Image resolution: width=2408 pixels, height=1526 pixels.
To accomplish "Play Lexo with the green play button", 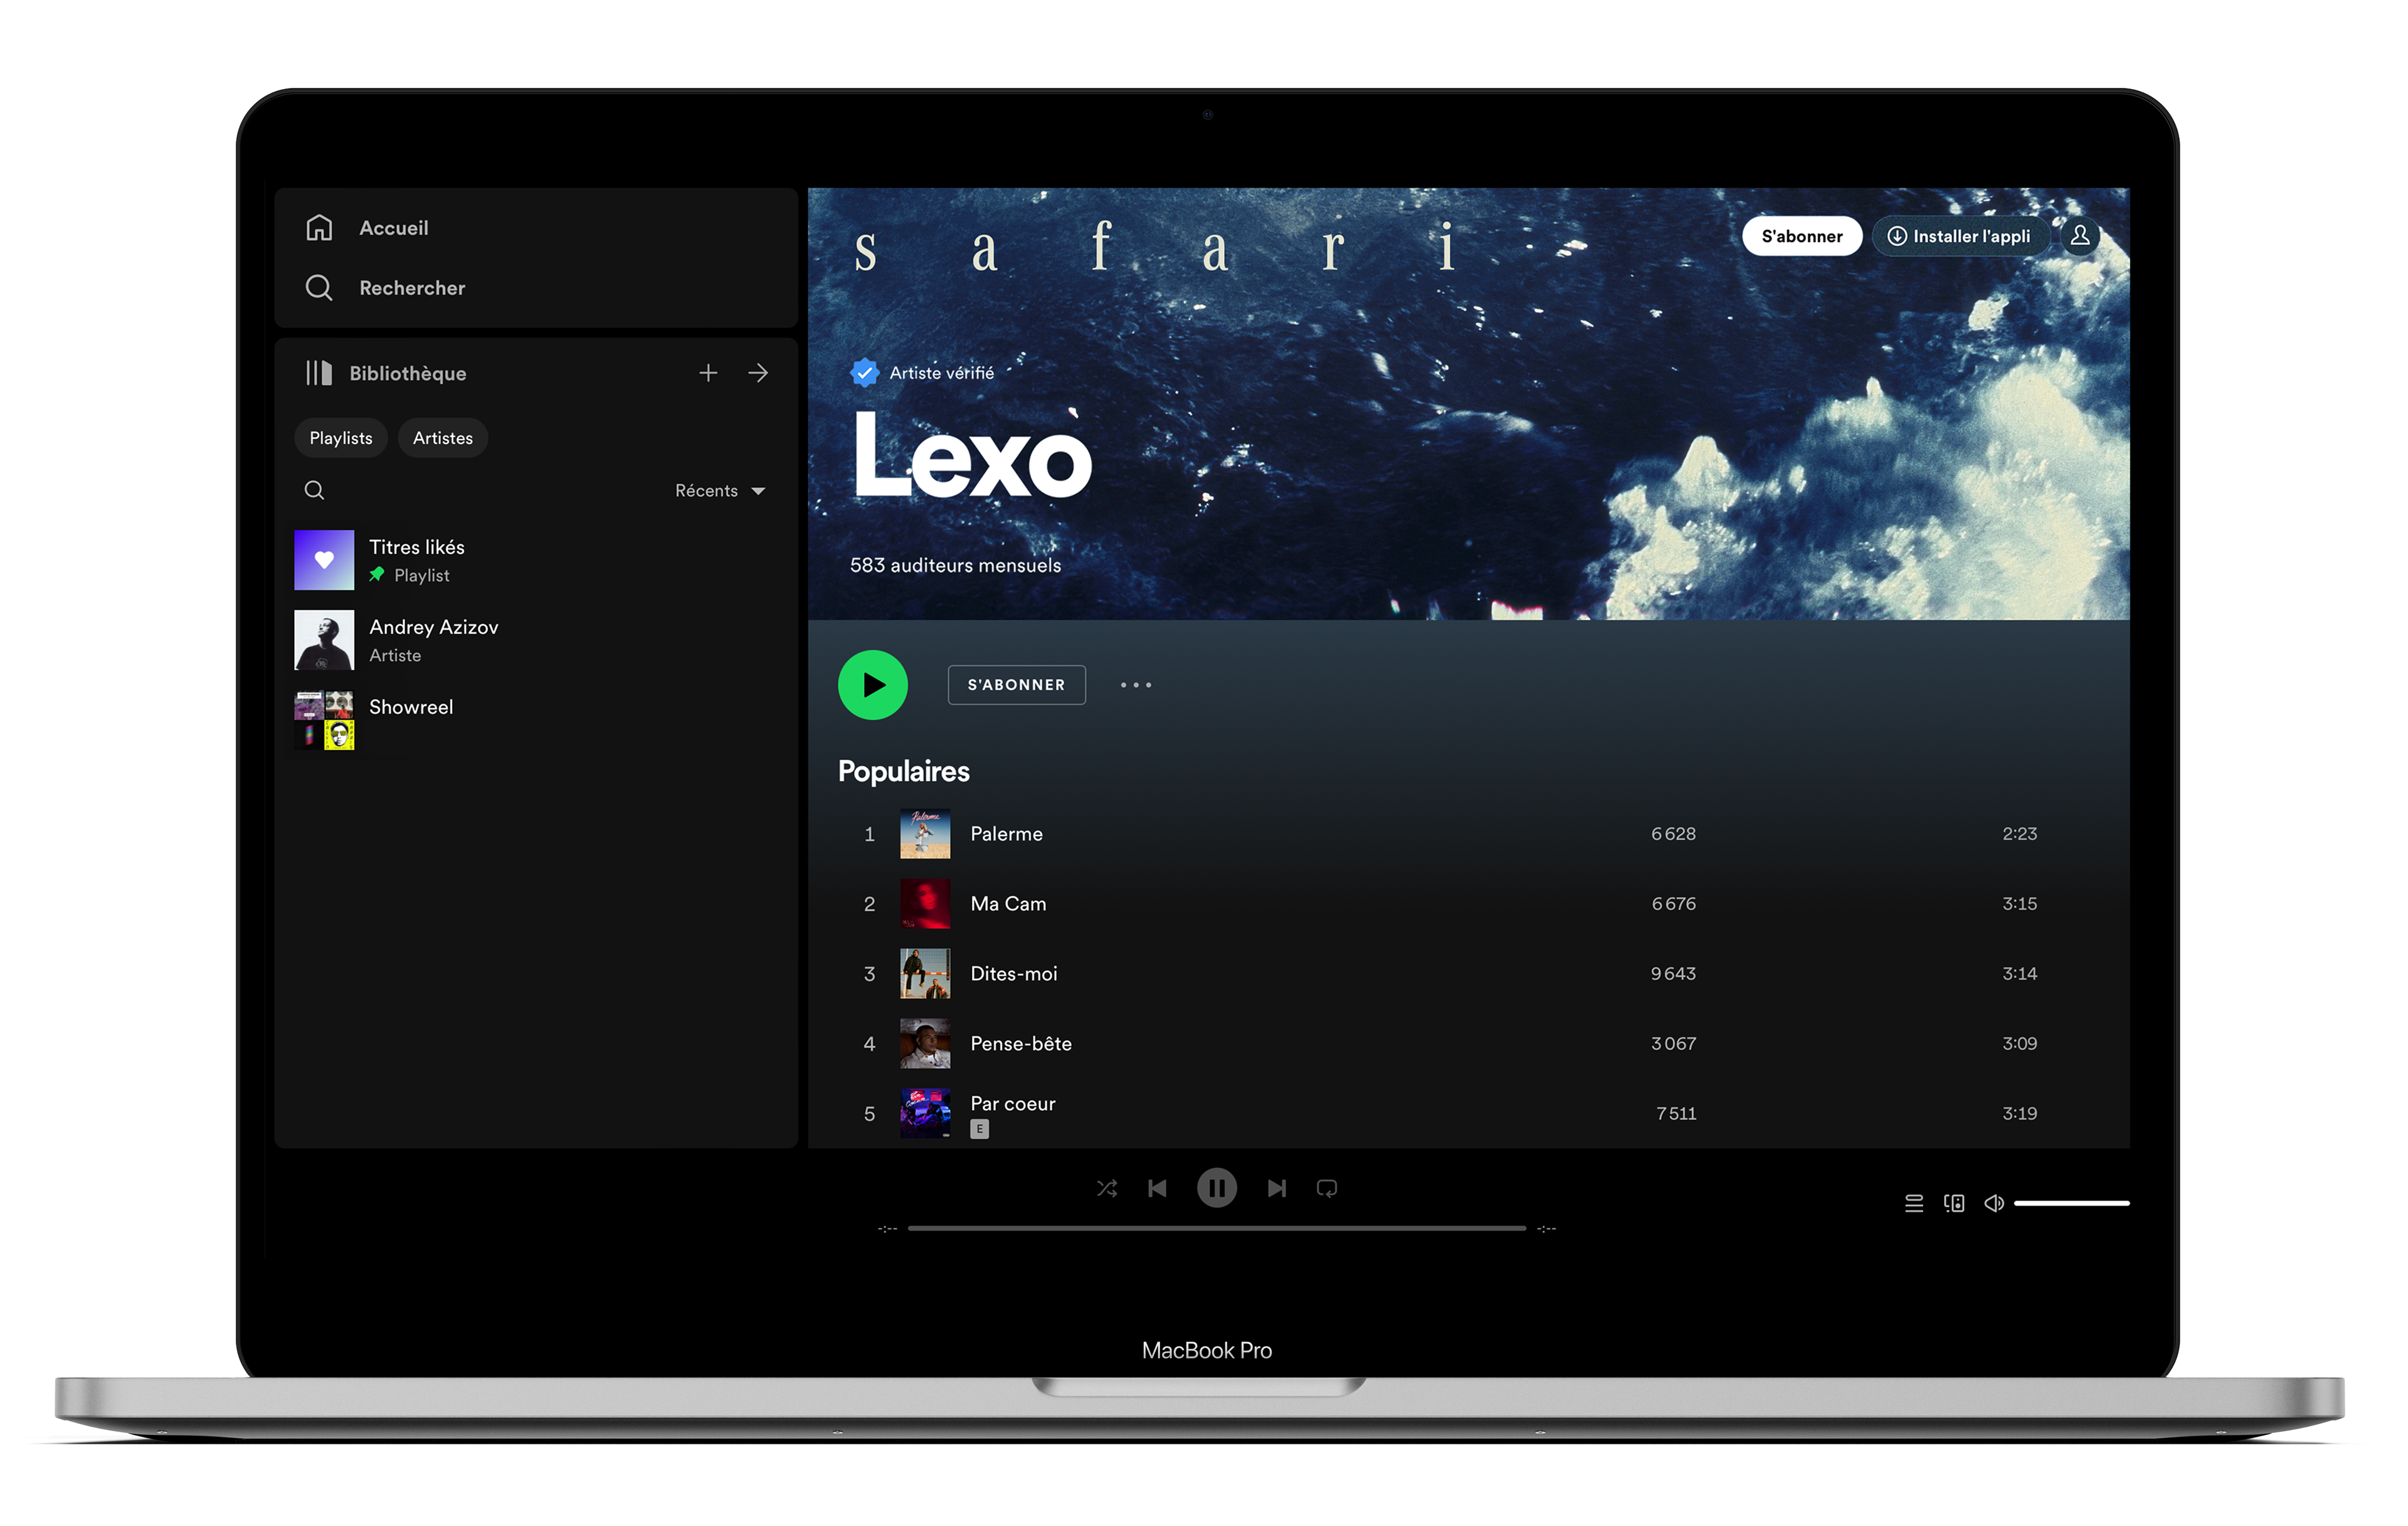I will 873,685.
